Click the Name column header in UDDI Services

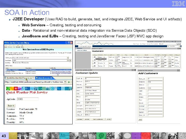click(15, 68)
